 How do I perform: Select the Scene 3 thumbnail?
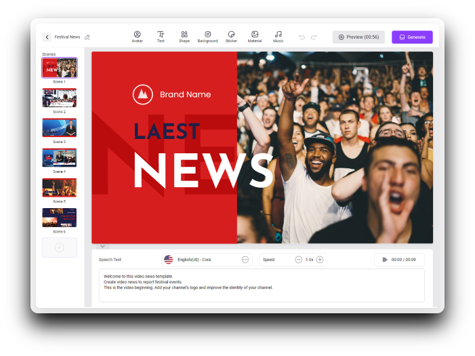(60, 127)
